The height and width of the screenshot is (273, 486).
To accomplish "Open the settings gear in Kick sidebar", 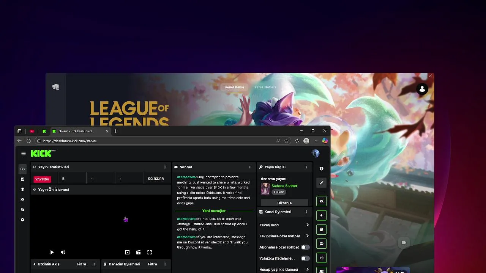I will (22, 220).
